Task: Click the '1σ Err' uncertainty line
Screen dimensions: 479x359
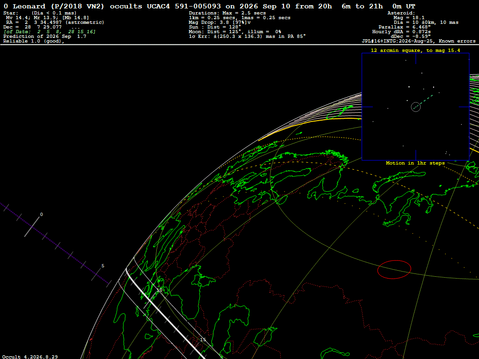Action: coord(247,36)
